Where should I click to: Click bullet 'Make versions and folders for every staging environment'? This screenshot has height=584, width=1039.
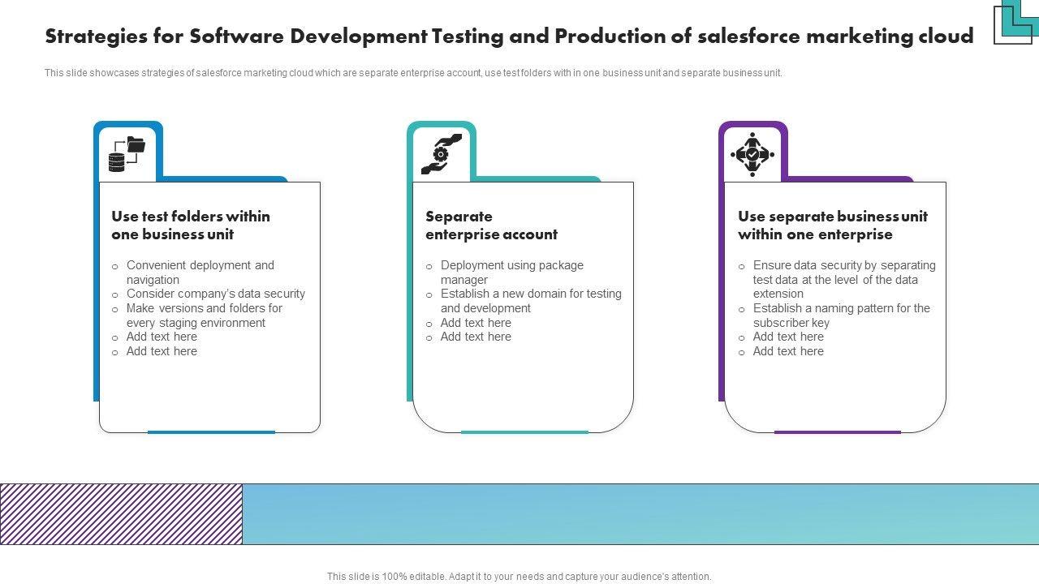(205, 316)
